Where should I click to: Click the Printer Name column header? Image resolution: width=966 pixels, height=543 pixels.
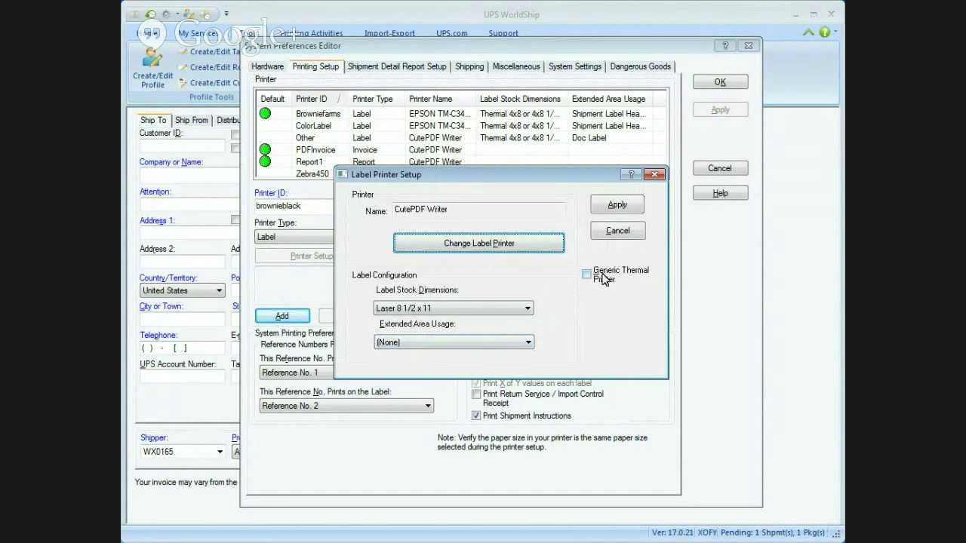[x=440, y=99]
